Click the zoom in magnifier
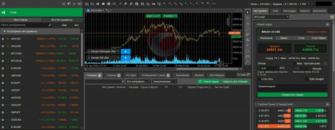Viewport: 335px width, 130px height. point(125,4)
